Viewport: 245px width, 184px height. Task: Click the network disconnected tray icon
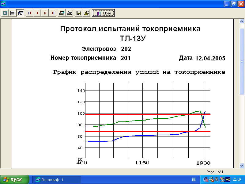coord(205,179)
